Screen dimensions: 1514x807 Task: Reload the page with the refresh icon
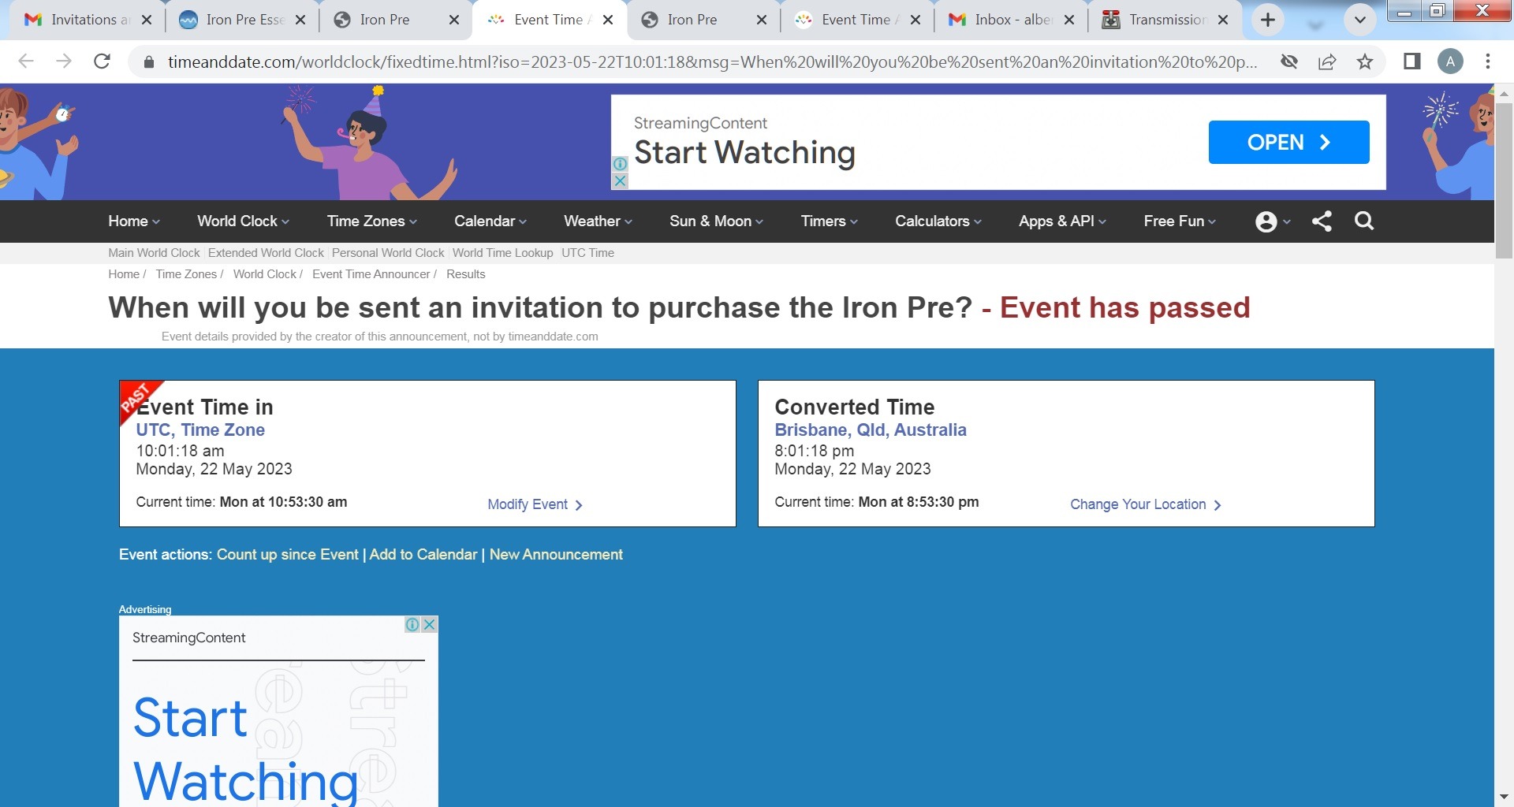[102, 61]
